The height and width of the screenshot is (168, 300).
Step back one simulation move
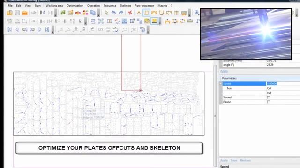(x=17, y=29)
